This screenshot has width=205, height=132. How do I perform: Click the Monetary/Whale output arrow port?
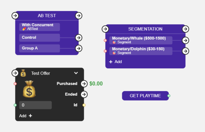click(x=186, y=40)
